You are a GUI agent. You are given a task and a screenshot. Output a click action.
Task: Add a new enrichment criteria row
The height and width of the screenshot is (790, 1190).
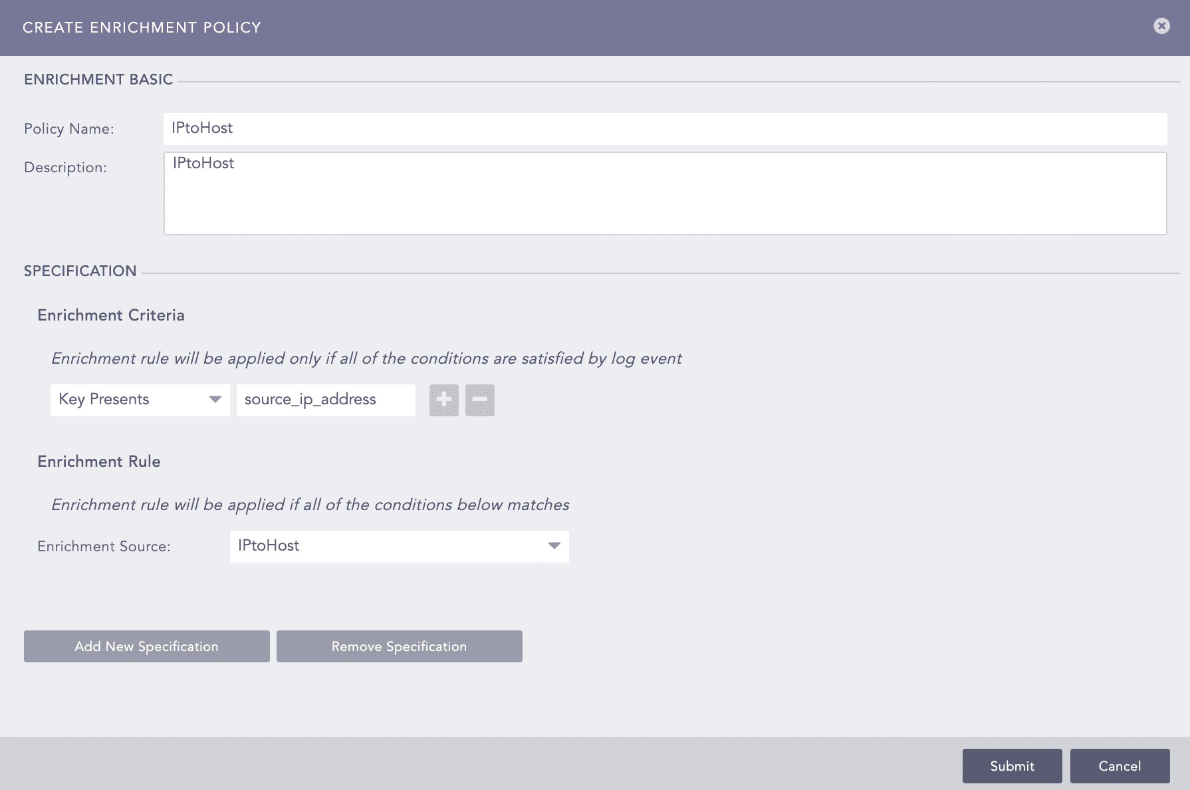443,400
